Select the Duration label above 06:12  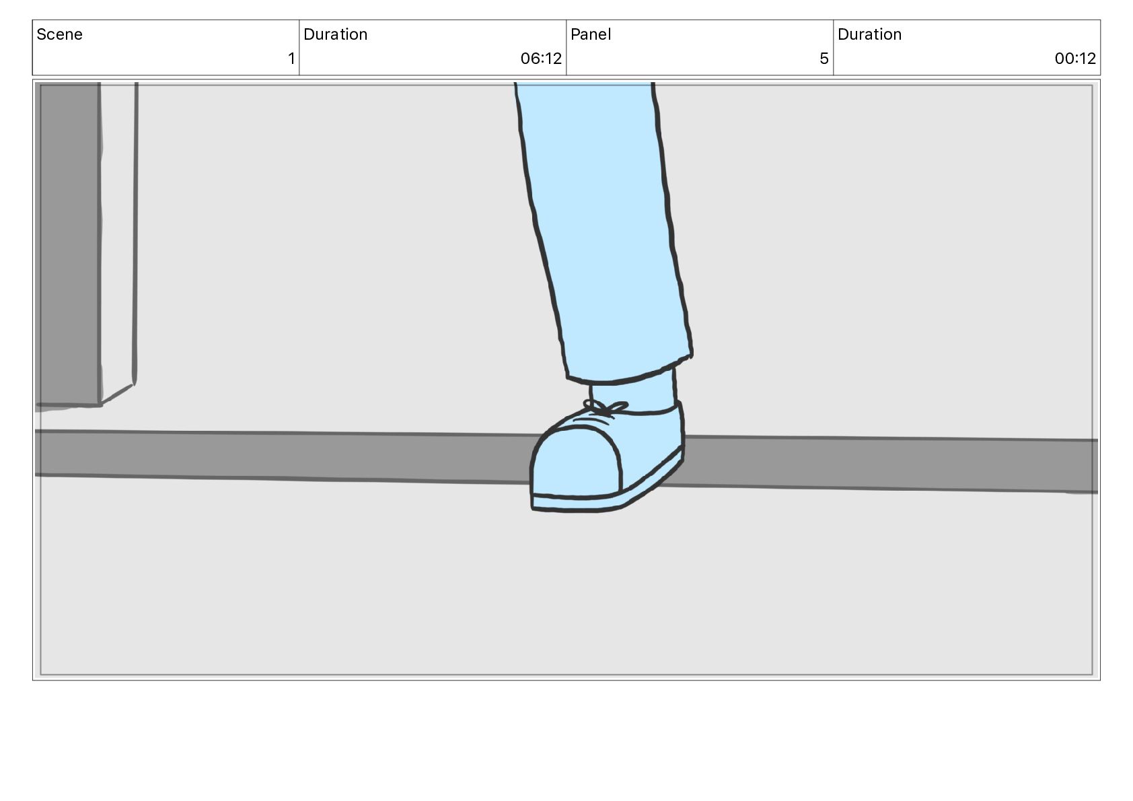336,34
